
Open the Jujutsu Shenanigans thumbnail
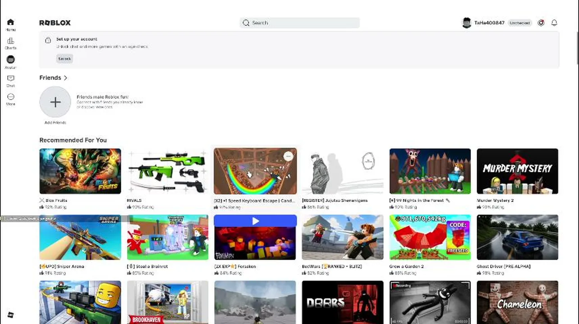pyautogui.click(x=343, y=171)
